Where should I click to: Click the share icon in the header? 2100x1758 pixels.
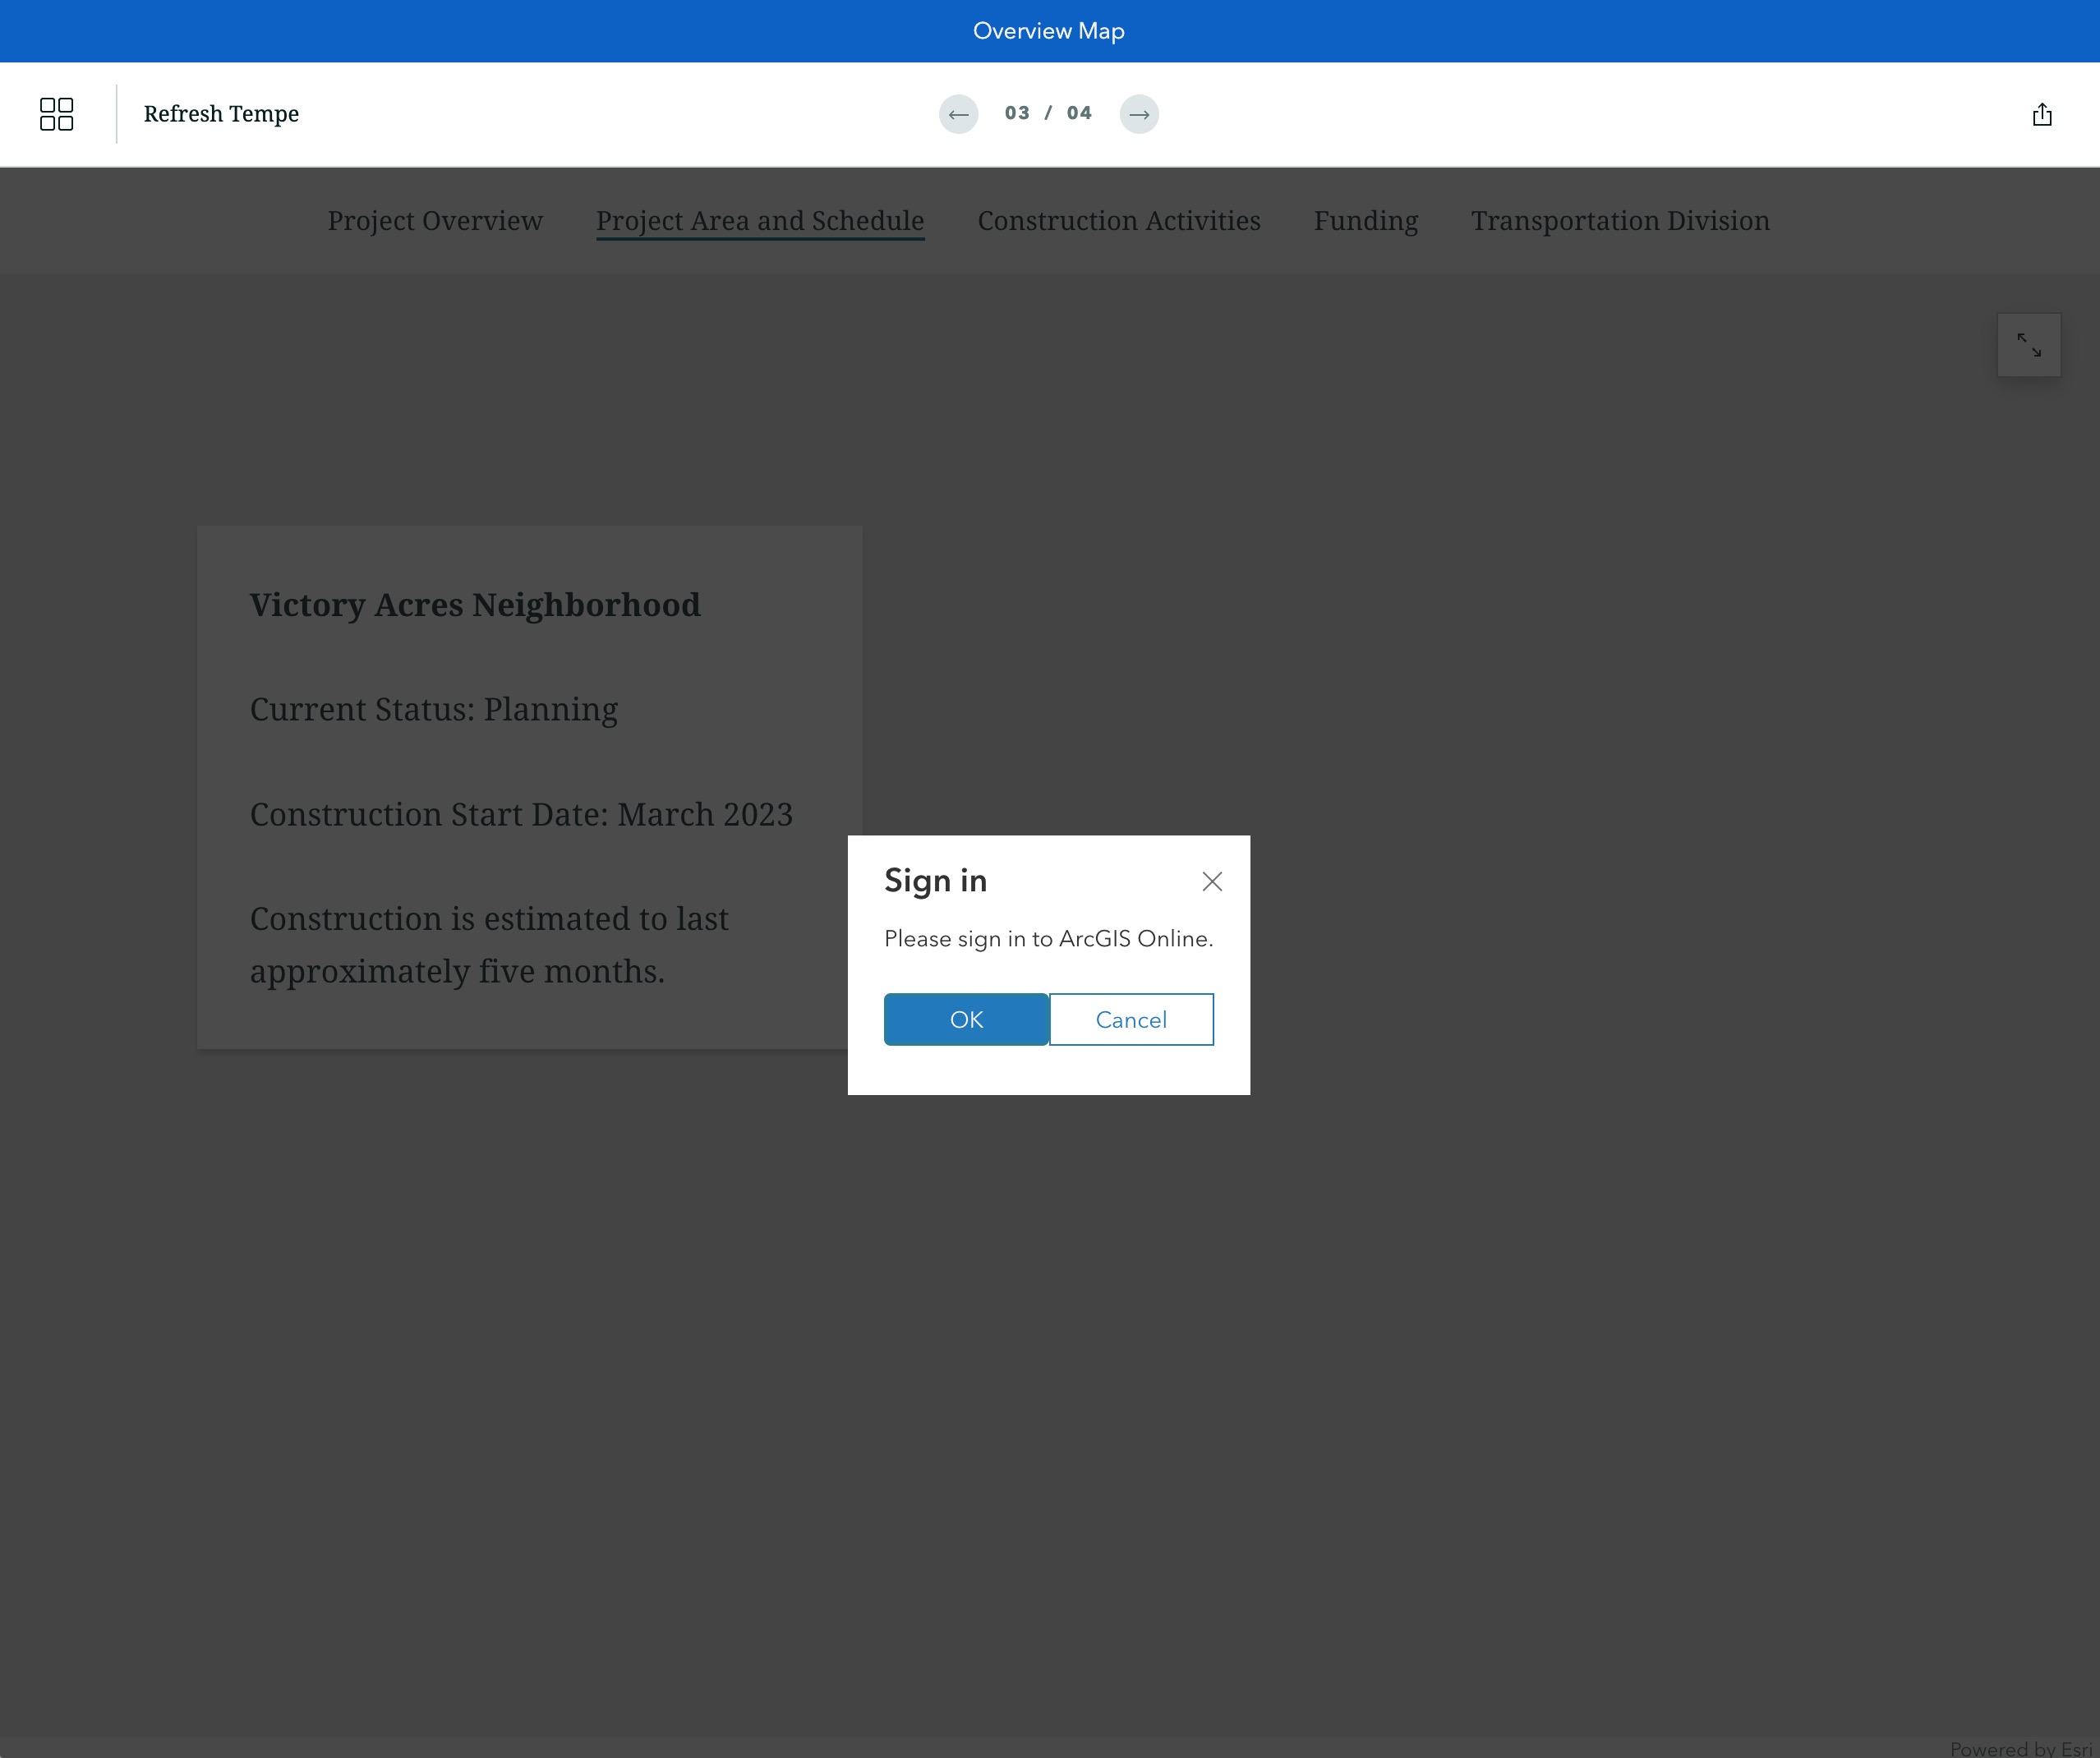coord(2042,114)
